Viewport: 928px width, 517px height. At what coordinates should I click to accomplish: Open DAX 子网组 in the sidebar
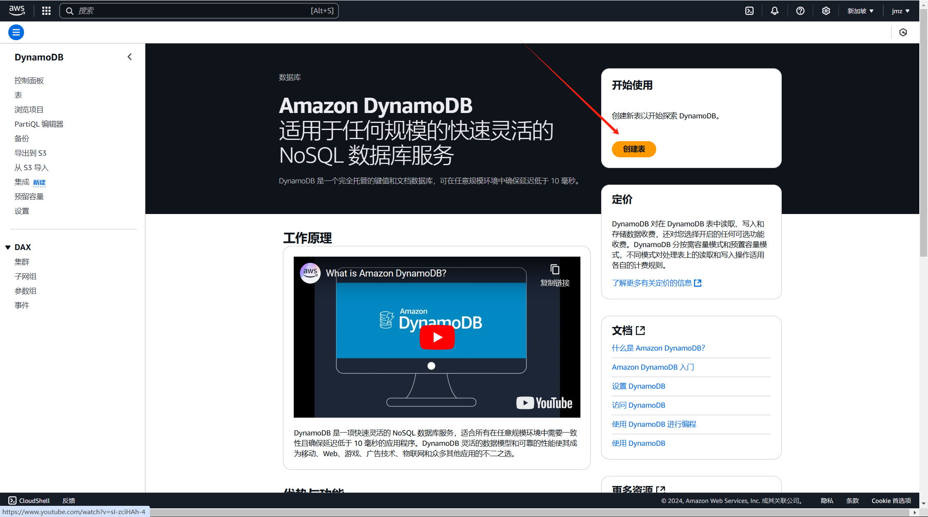click(x=26, y=276)
